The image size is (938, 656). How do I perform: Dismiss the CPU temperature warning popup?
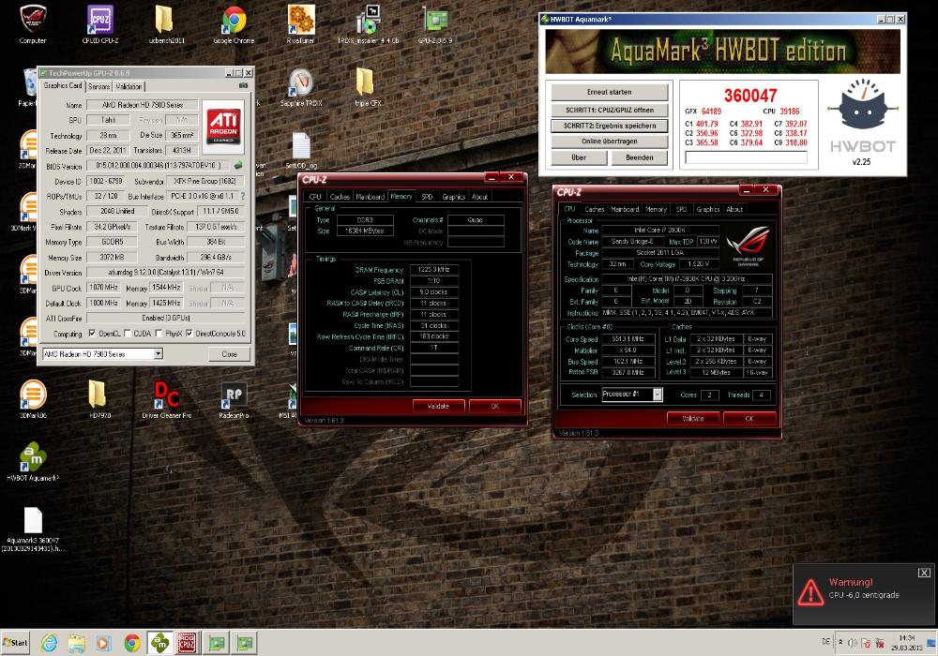pos(924,573)
